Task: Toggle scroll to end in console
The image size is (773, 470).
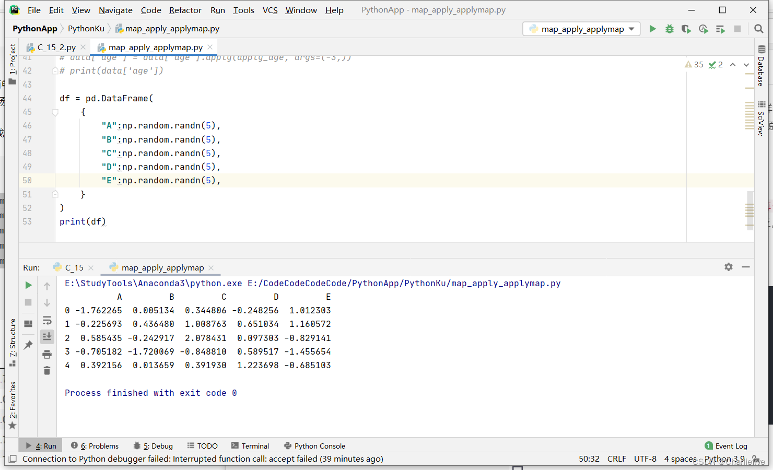Action: [x=47, y=337]
